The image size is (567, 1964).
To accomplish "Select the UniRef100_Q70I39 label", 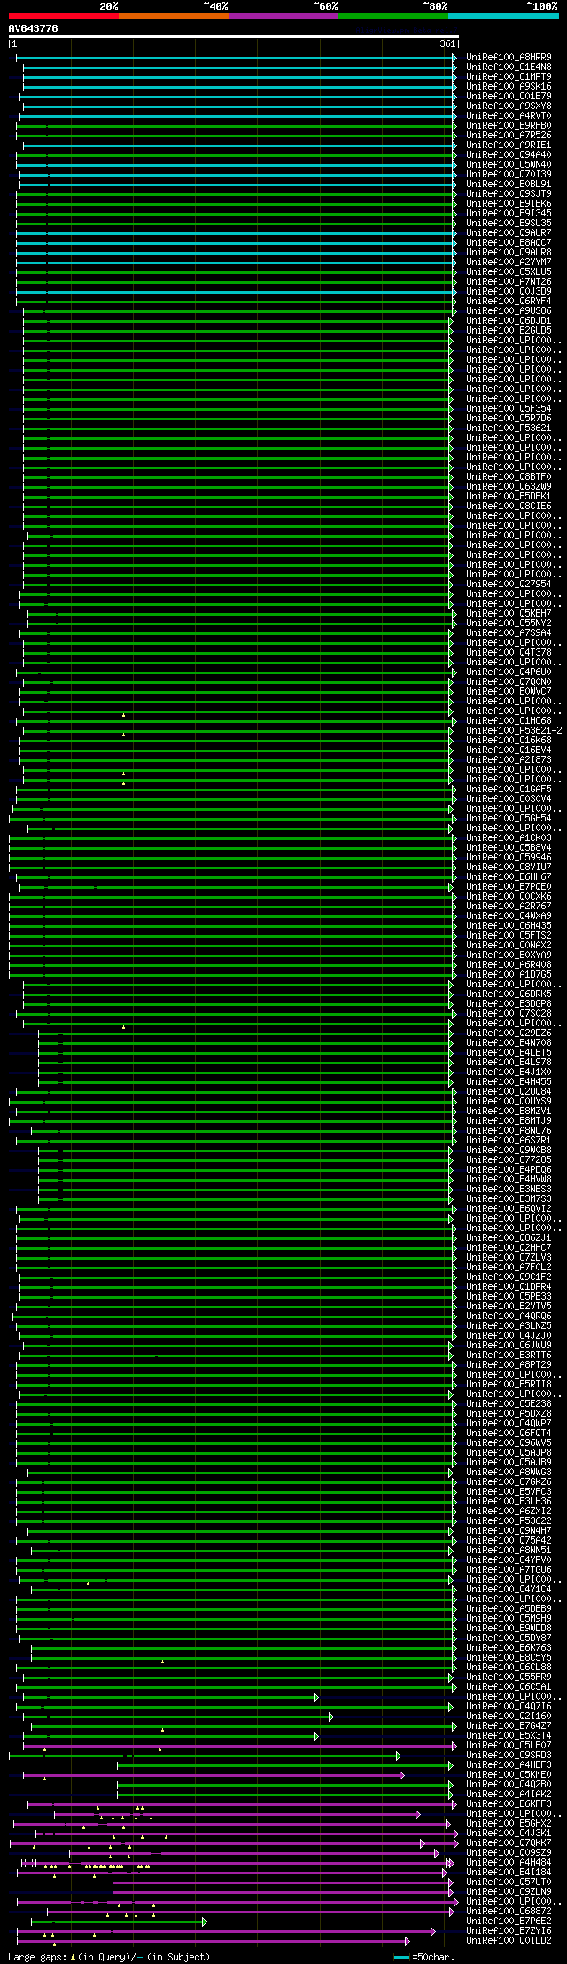I will click(509, 175).
